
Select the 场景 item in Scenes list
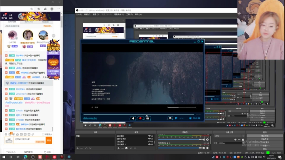(x=95, y=136)
